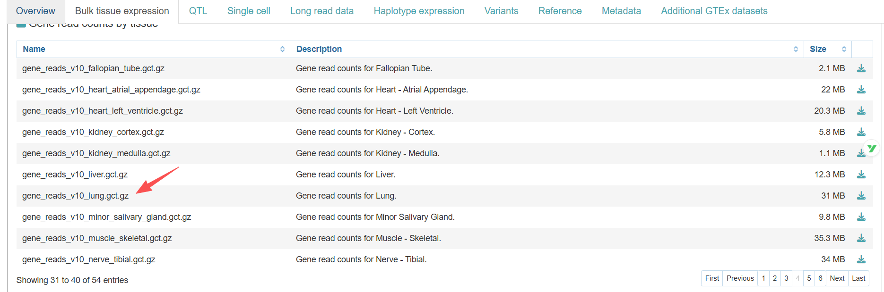Download the kidney cortex gene reads file

[x=861, y=132]
